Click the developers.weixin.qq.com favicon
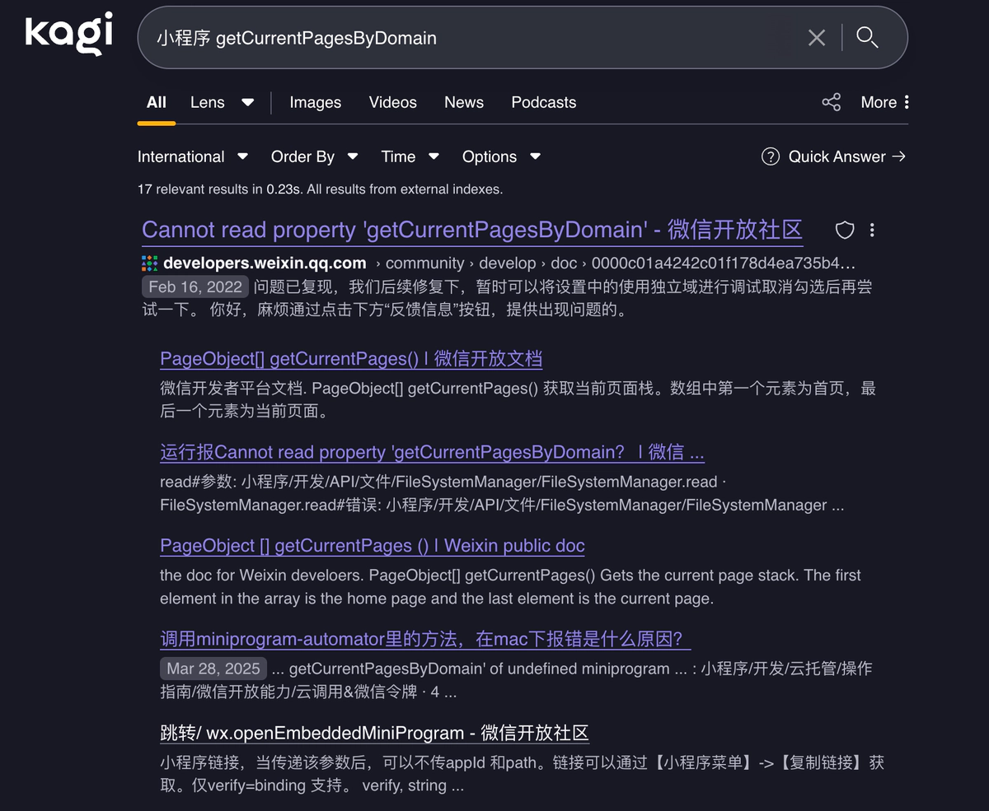 coord(149,263)
